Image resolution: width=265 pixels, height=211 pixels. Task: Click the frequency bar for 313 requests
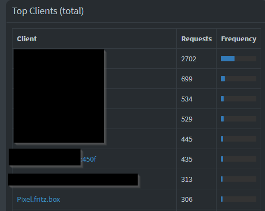238,179
